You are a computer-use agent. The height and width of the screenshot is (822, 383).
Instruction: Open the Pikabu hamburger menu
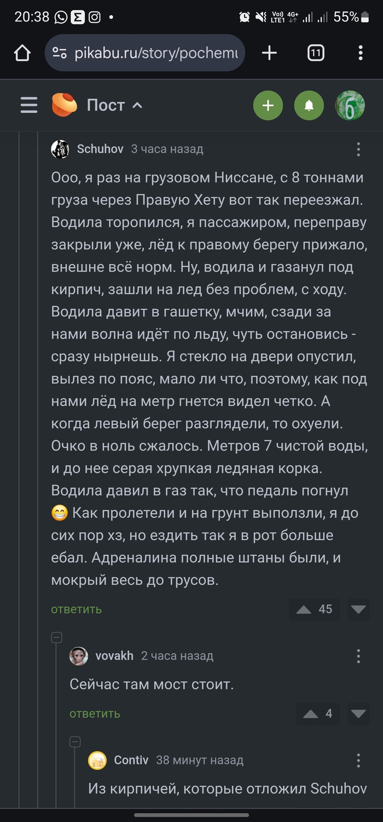click(x=28, y=105)
